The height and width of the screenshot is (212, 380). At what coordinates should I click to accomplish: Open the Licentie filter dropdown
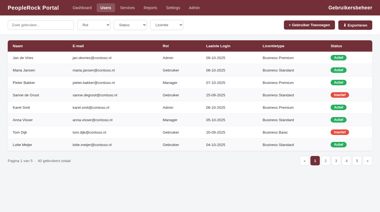[167, 25]
